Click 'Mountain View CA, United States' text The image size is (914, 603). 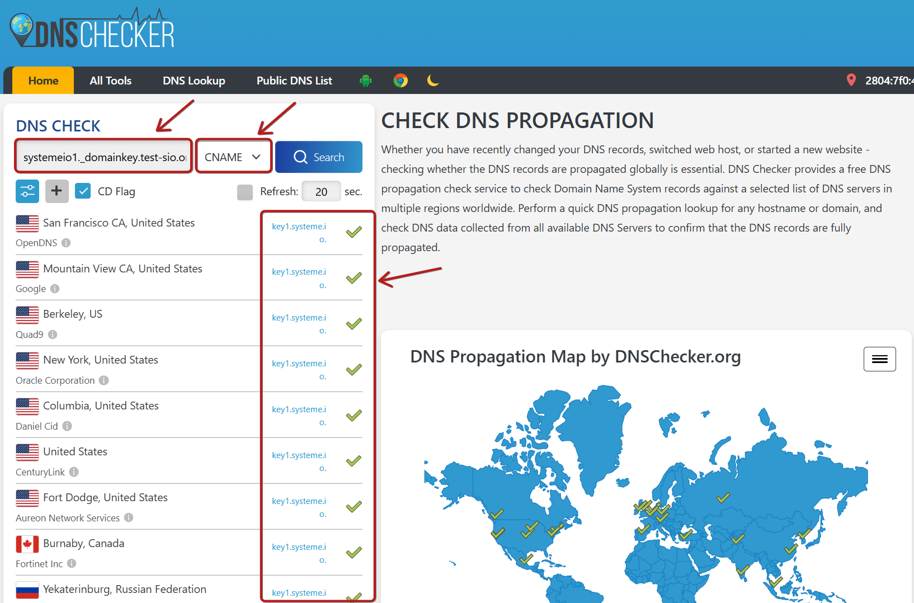tap(123, 269)
